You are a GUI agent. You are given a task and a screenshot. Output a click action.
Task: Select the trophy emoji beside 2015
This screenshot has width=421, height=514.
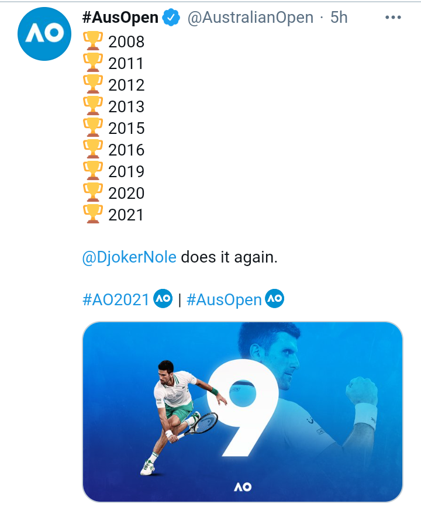92,128
